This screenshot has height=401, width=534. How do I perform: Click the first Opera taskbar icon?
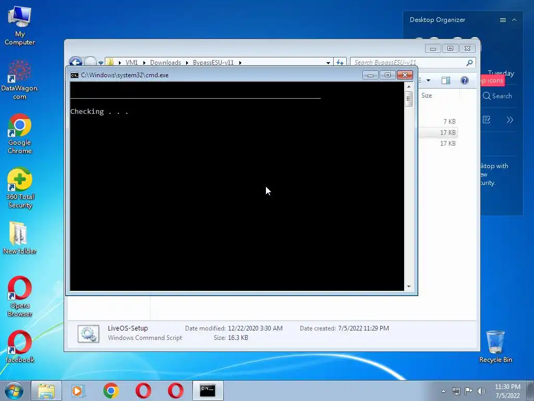(143, 391)
